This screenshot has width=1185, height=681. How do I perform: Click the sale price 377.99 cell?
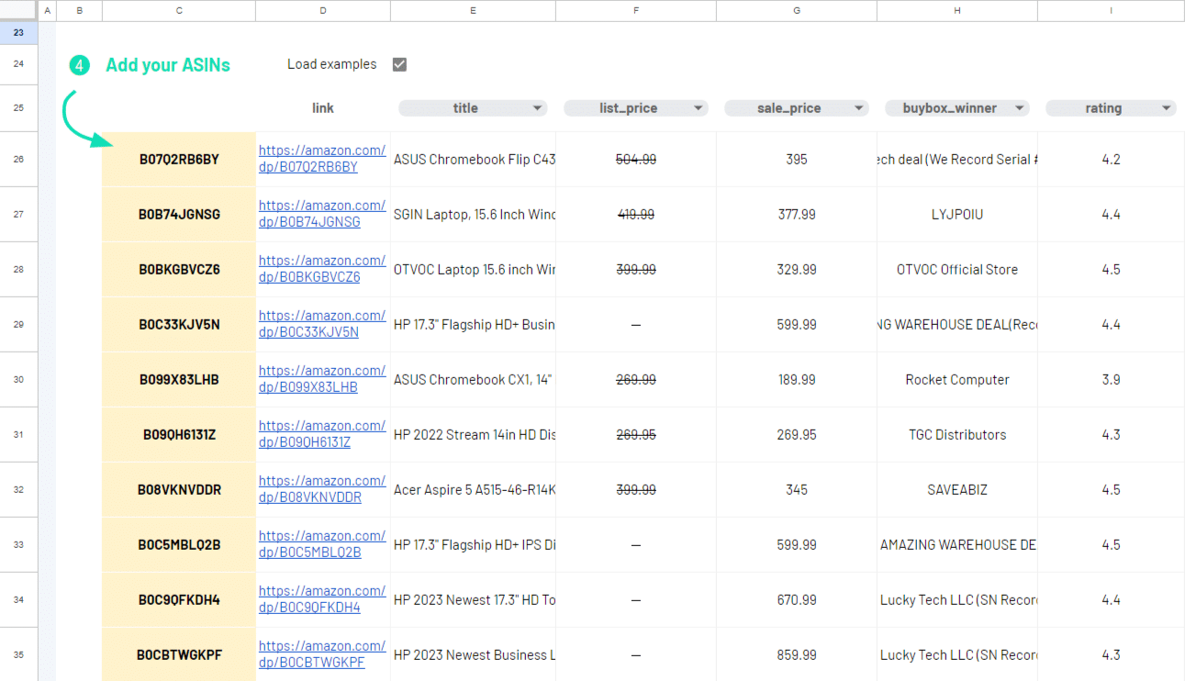(x=797, y=215)
